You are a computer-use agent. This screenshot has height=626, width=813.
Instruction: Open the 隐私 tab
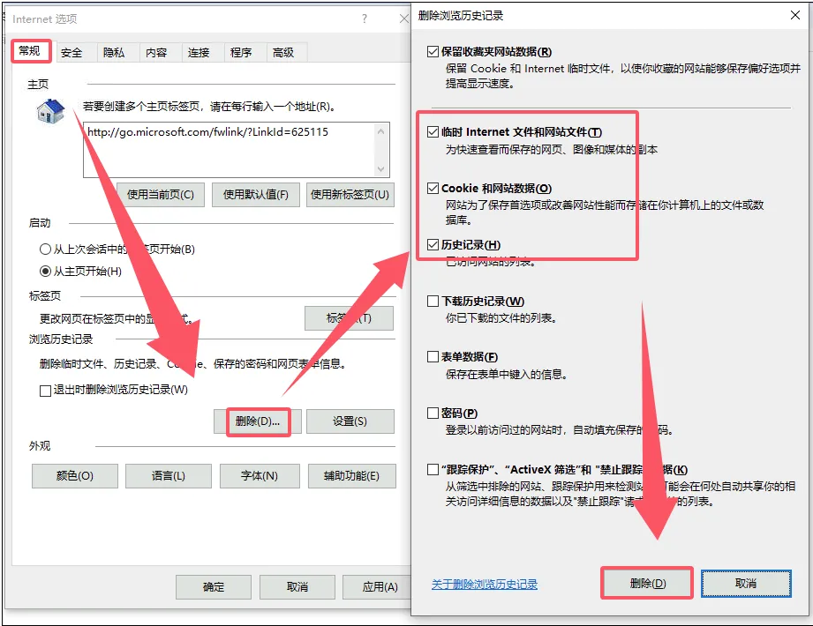click(114, 53)
